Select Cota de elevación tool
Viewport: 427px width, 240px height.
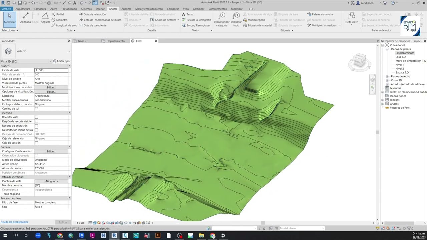(x=92, y=14)
